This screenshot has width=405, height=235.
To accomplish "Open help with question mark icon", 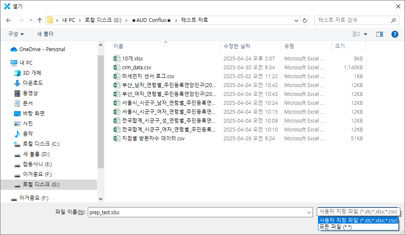I will pos(395,34).
